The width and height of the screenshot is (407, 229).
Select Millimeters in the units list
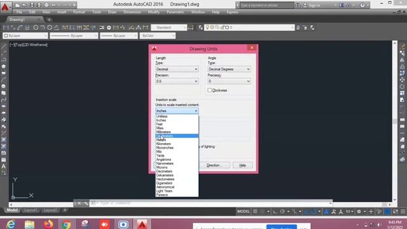[177, 132]
